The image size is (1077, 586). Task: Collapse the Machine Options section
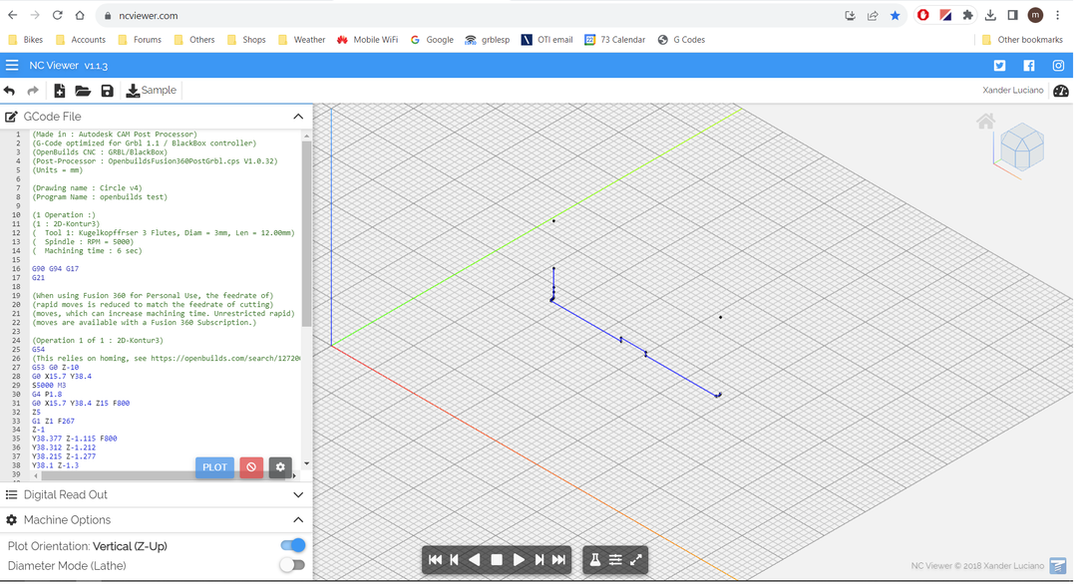298,520
